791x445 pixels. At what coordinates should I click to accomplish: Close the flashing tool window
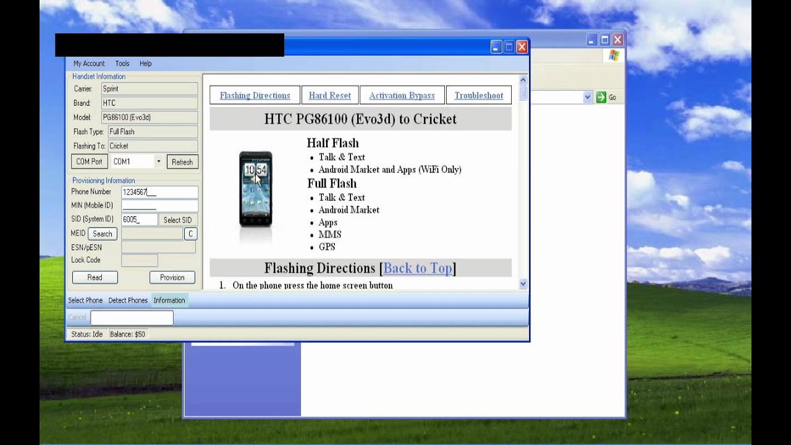[522, 47]
